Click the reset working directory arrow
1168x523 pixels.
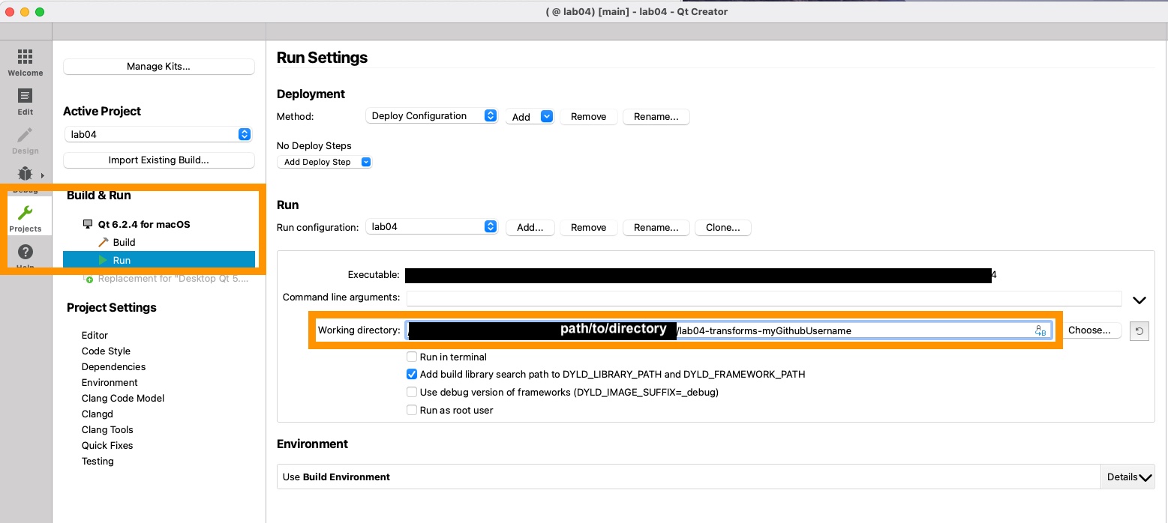tap(1139, 330)
